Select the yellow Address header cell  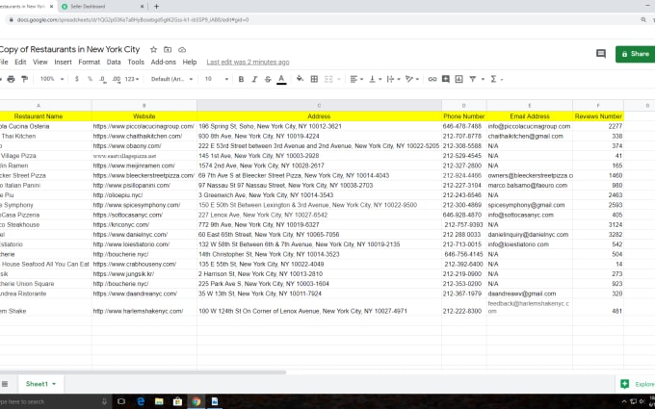(x=319, y=116)
